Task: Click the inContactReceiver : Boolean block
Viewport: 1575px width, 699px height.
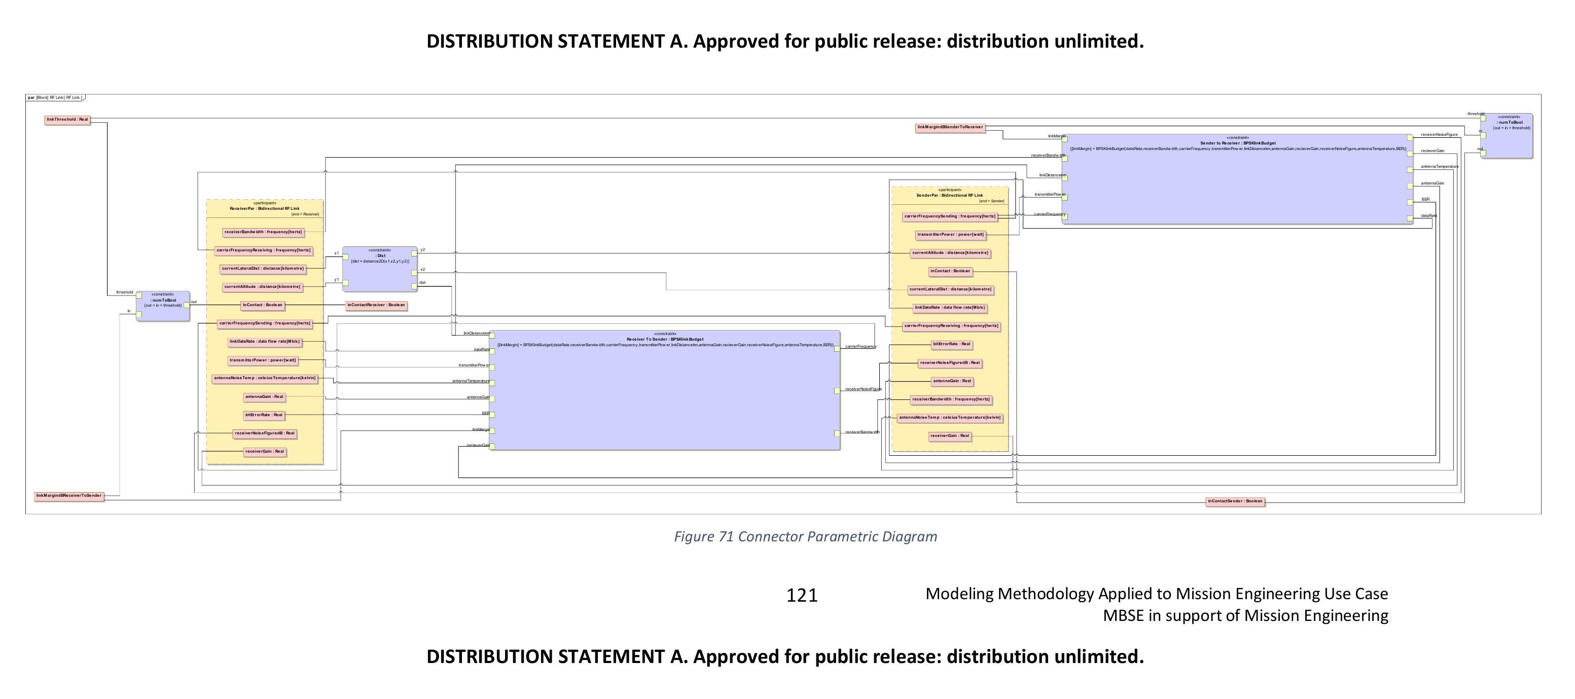Action: pyautogui.click(x=375, y=305)
